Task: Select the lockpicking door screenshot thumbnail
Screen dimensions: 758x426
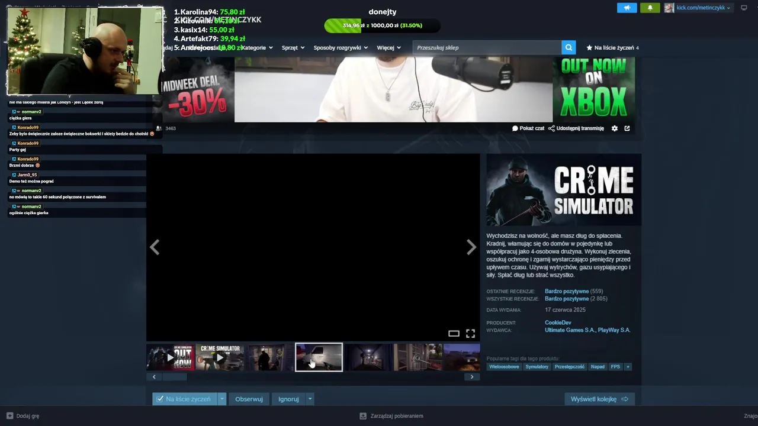Action: pos(417,357)
